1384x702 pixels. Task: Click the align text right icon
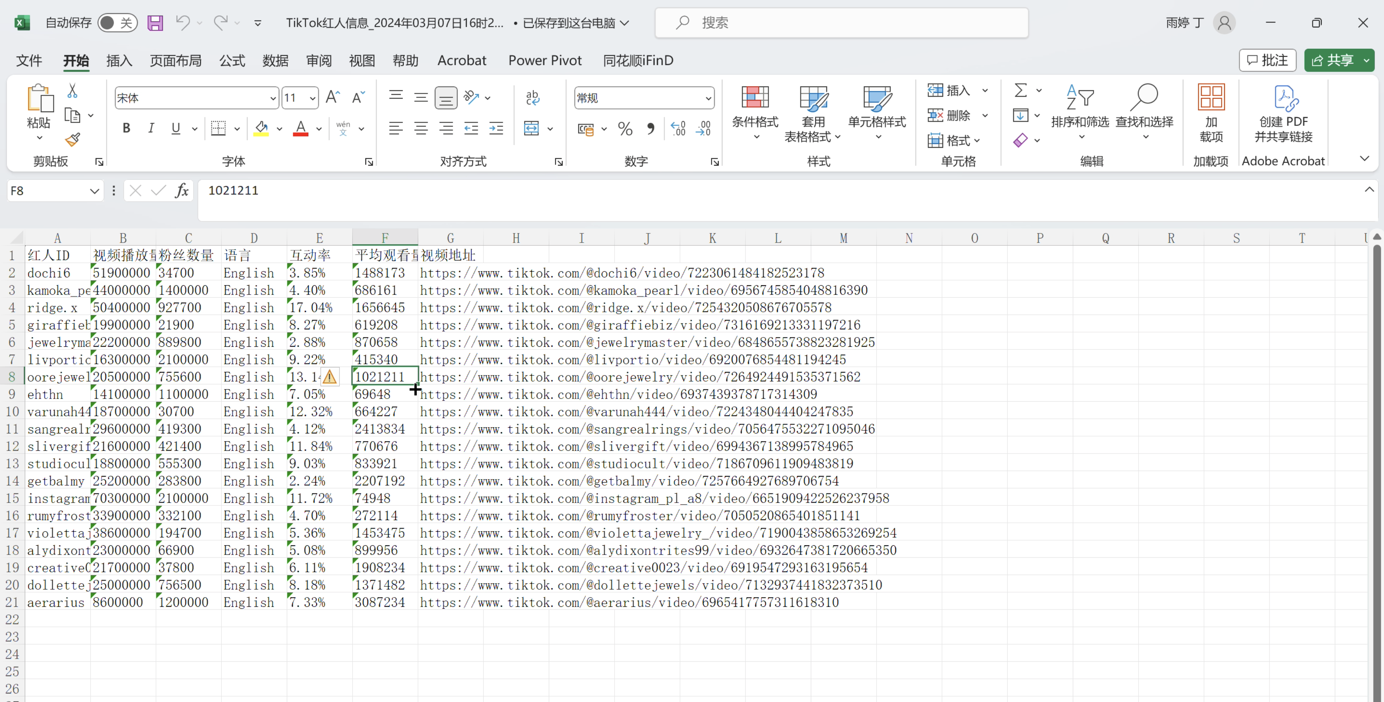click(446, 128)
